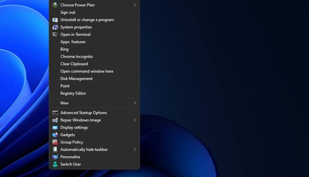Click the Open in Terminal label
The height and width of the screenshot is (177, 309).
76,34
